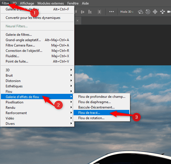The height and width of the screenshot is (164, 171).
Task: Open the Affichage menu
Action: coord(27,3)
